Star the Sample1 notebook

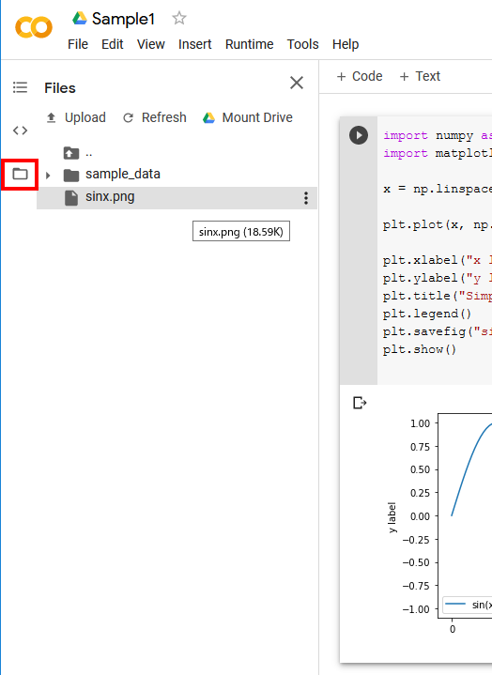tap(179, 18)
